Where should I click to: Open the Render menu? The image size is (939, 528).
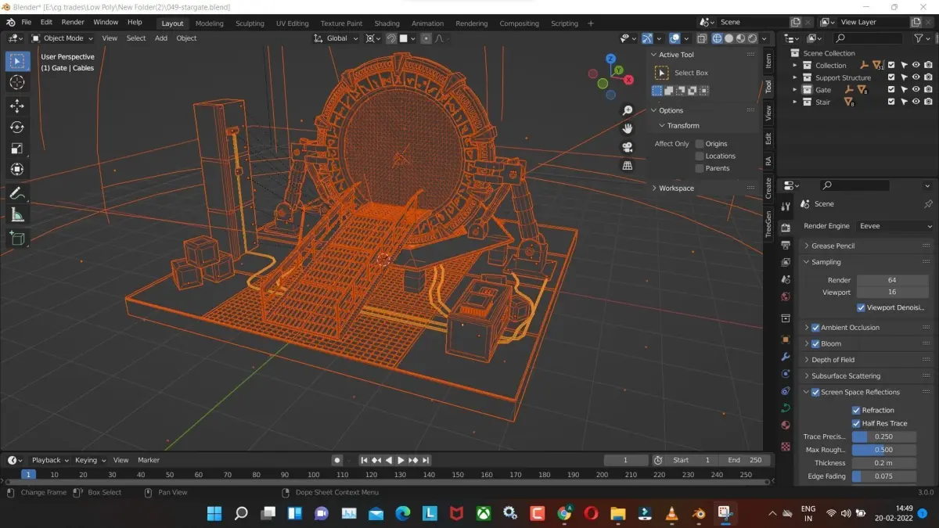73,22
